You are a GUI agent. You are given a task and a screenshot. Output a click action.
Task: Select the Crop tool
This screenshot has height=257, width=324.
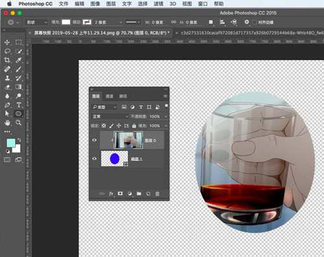click(7, 60)
